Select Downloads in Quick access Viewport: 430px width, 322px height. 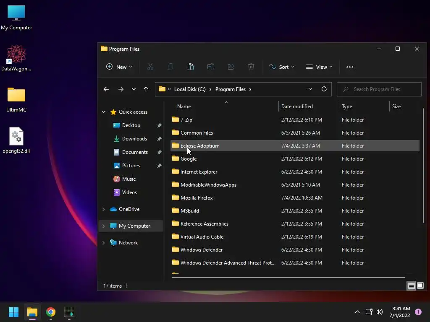[x=134, y=138]
